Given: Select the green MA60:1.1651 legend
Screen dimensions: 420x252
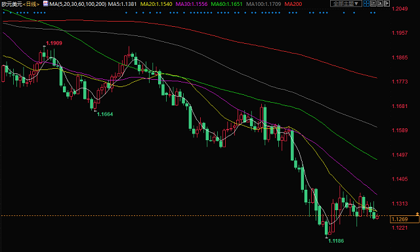Looking at the screenshot, I should click(x=226, y=4).
